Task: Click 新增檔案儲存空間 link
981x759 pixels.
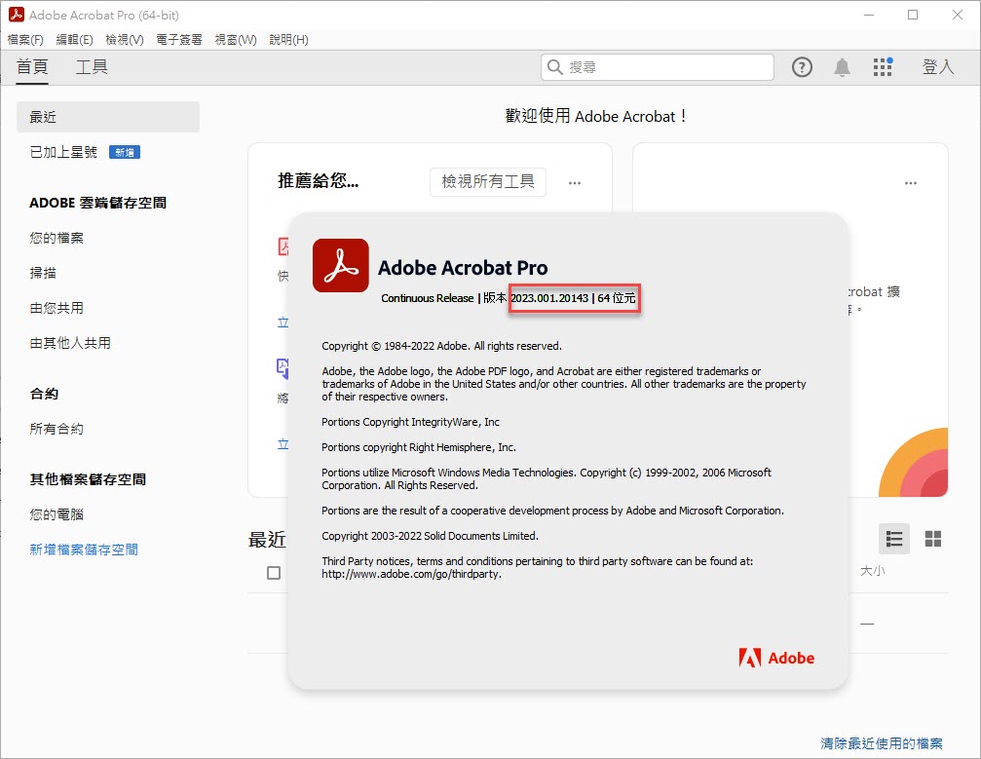Action: (x=84, y=550)
